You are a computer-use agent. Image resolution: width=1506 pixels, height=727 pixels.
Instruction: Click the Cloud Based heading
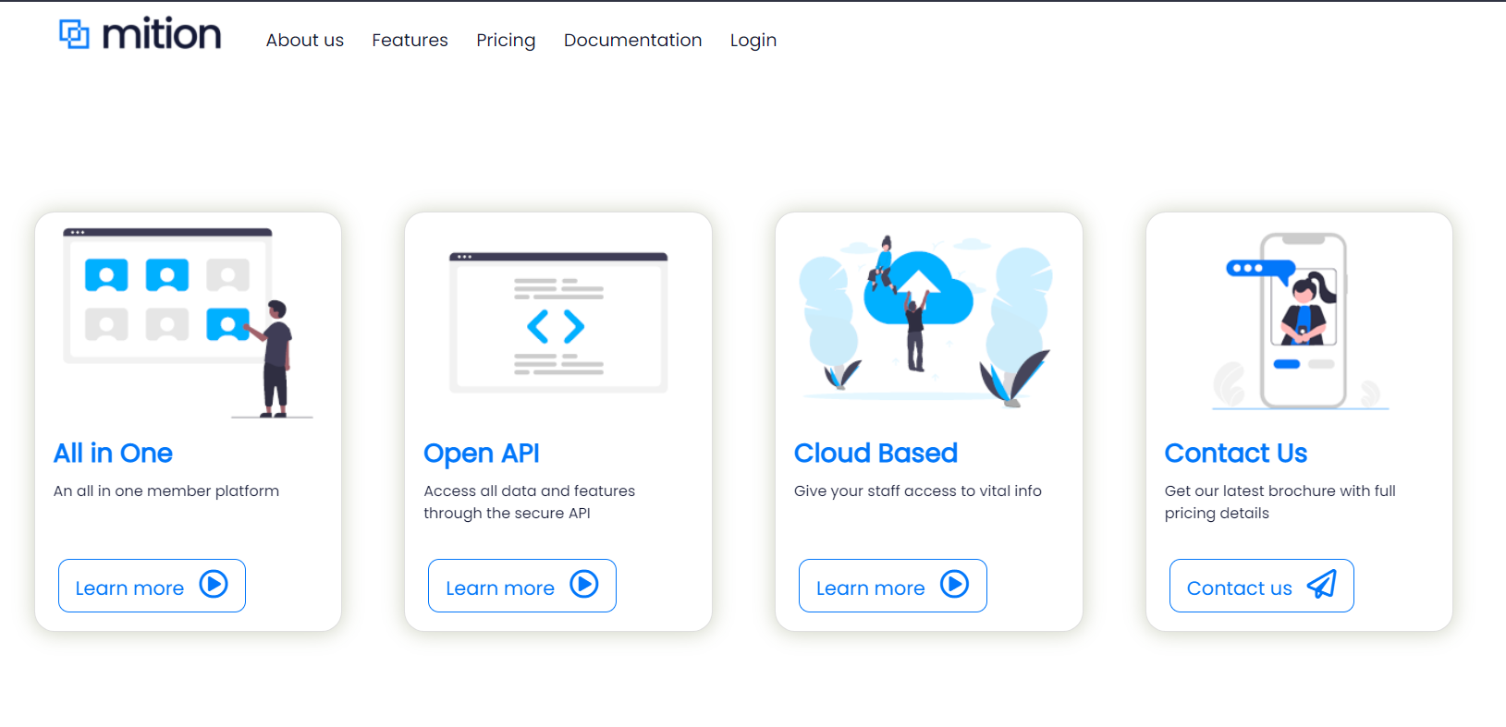pos(875,454)
